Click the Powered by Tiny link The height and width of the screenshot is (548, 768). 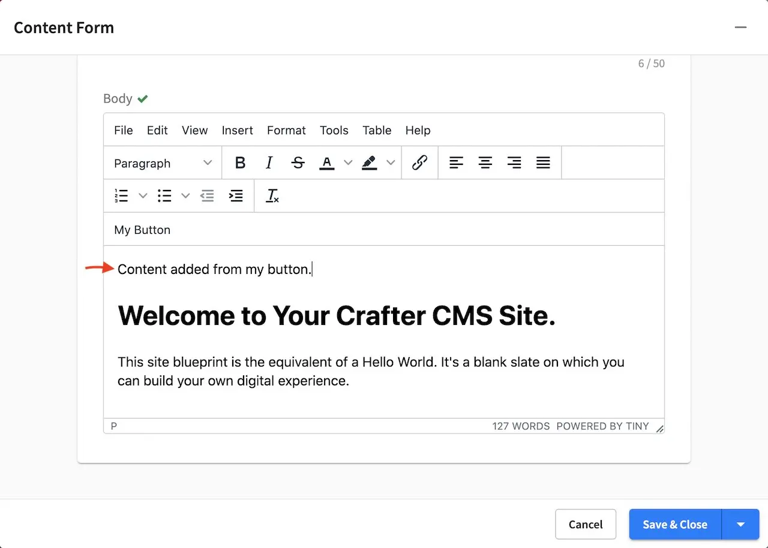602,426
